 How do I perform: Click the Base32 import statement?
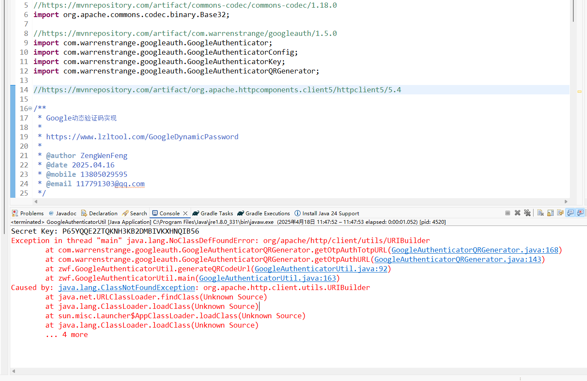pyautogui.click(x=131, y=15)
